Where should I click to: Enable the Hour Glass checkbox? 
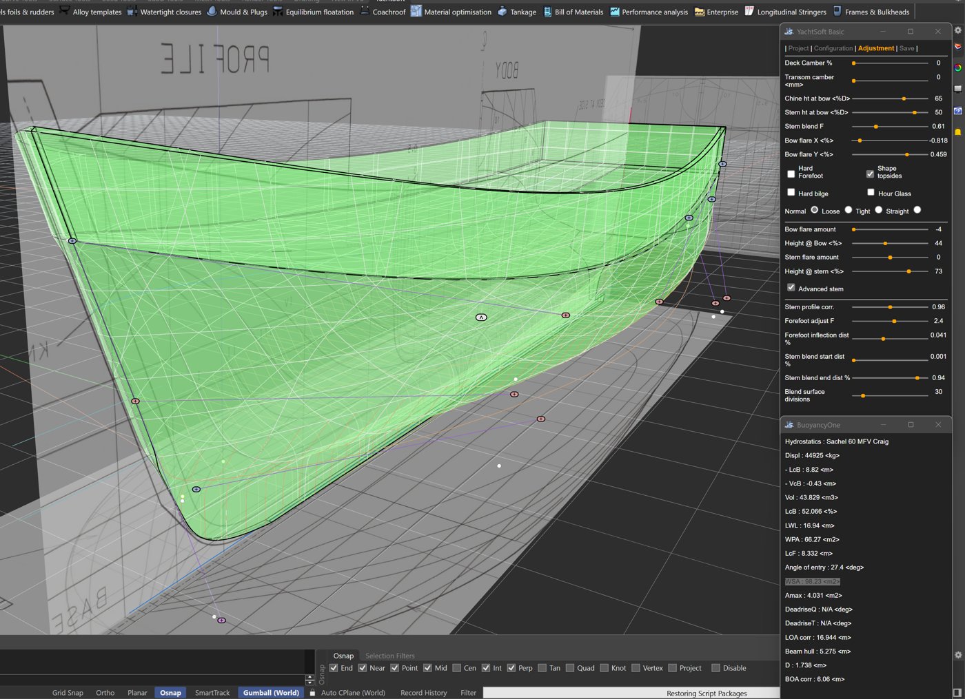pyautogui.click(x=871, y=192)
